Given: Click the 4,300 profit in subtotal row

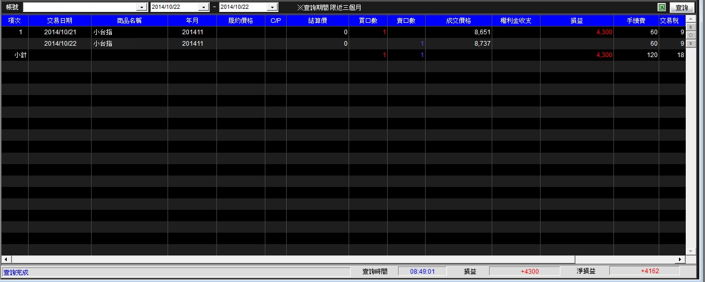Looking at the screenshot, I should coord(604,55).
